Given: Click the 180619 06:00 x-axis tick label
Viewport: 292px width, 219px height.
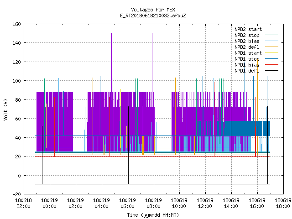Looking at the screenshot, I should 128,203.
